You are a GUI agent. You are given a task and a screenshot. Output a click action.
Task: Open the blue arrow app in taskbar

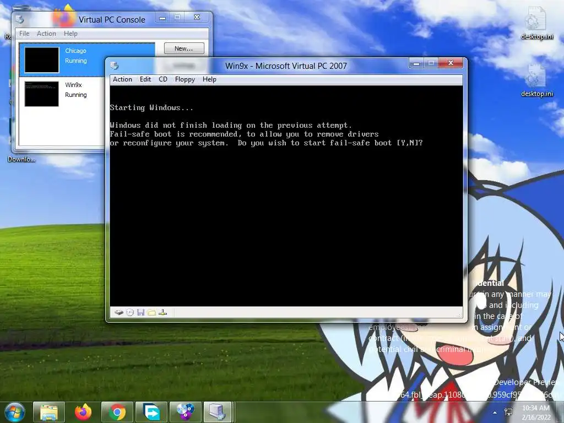pos(151,412)
